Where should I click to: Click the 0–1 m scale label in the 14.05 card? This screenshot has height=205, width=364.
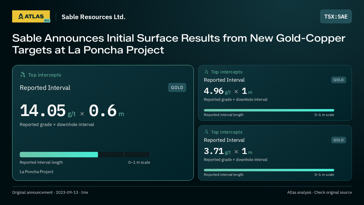tap(139, 162)
